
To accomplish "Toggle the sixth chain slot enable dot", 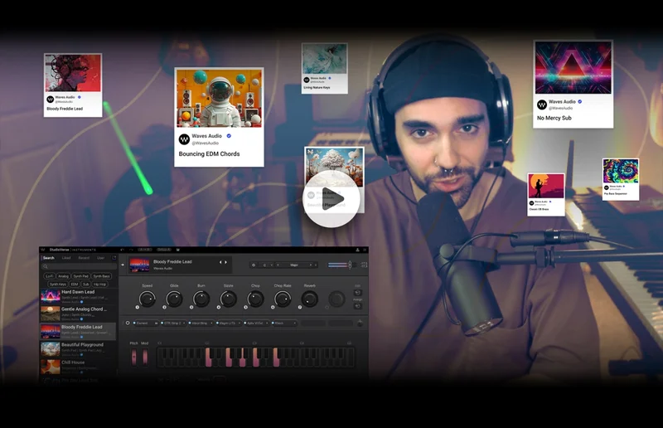I will click(x=273, y=323).
